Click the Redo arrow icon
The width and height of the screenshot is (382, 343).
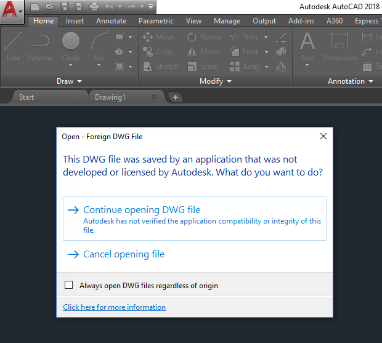click(131, 7)
